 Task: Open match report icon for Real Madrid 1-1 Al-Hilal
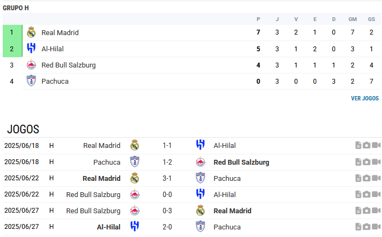(x=358, y=145)
